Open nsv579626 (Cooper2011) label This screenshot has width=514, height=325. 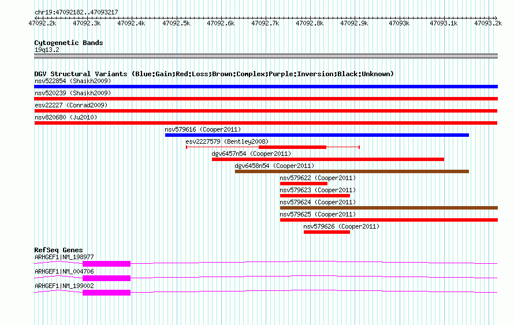341,226
